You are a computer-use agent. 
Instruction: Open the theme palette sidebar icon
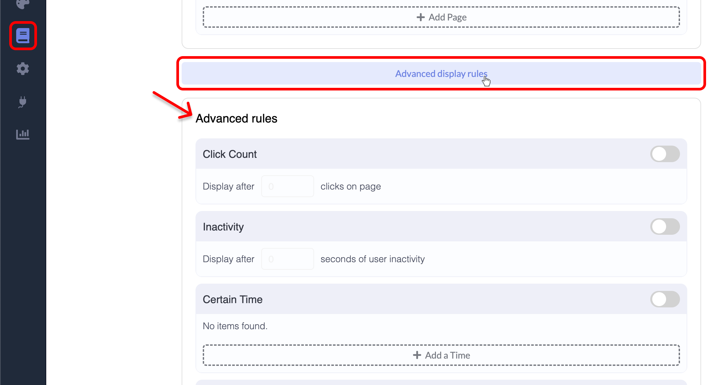tap(22, 3)
